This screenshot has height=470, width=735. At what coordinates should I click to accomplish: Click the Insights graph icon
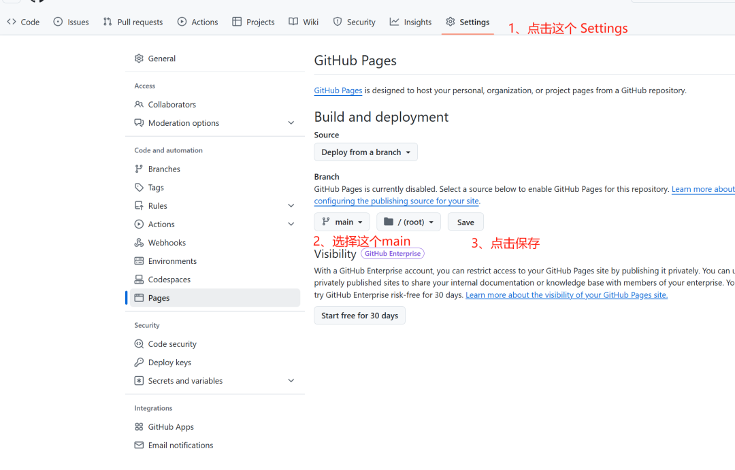(x=394, y=22)
